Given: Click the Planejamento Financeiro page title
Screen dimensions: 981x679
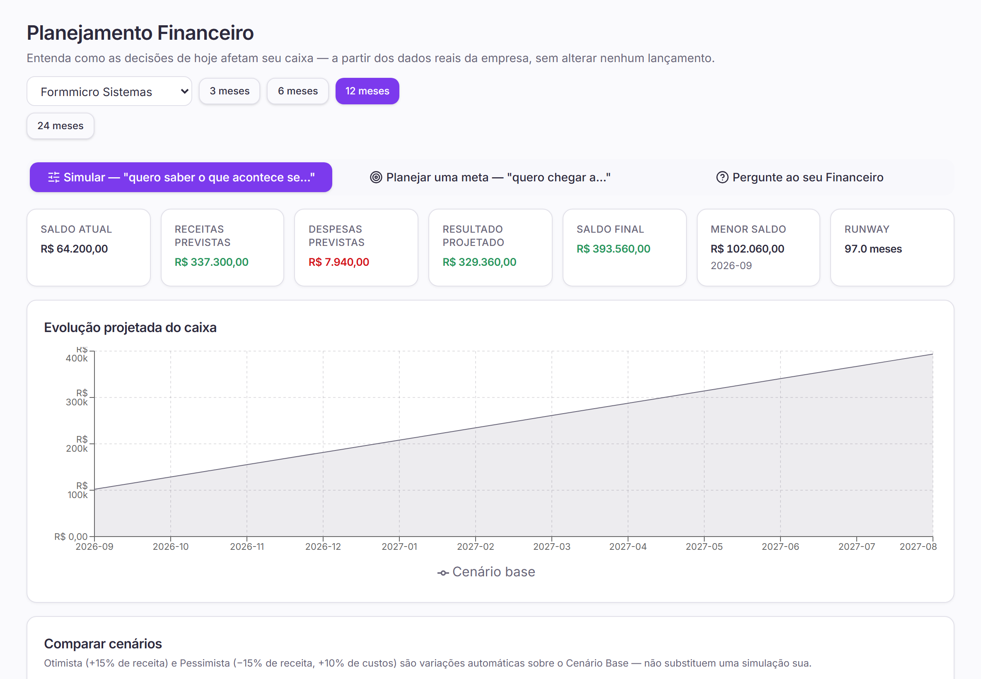Looking at the screenshot, I should point(140,33).
